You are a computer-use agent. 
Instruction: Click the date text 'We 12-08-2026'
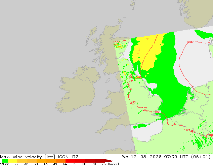(142, 157)
